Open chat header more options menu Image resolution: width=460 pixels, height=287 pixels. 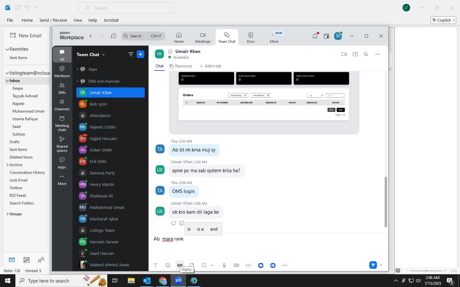tap(378, 54)
